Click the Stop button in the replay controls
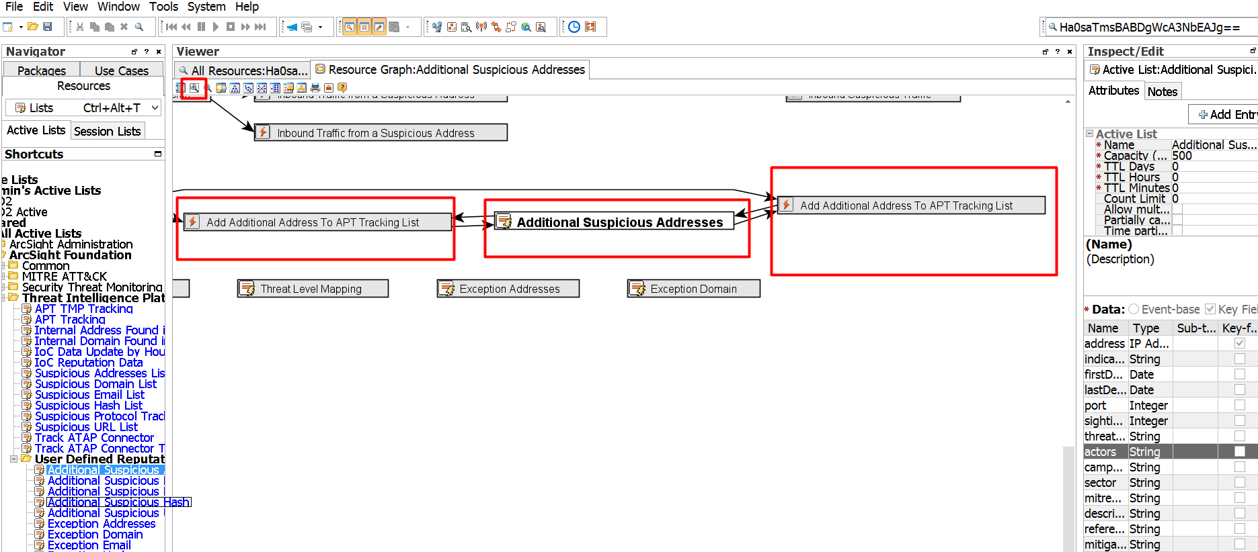 231,27
